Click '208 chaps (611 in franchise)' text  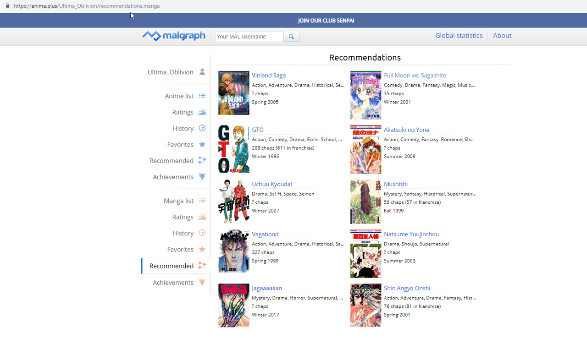pos(283,148)
